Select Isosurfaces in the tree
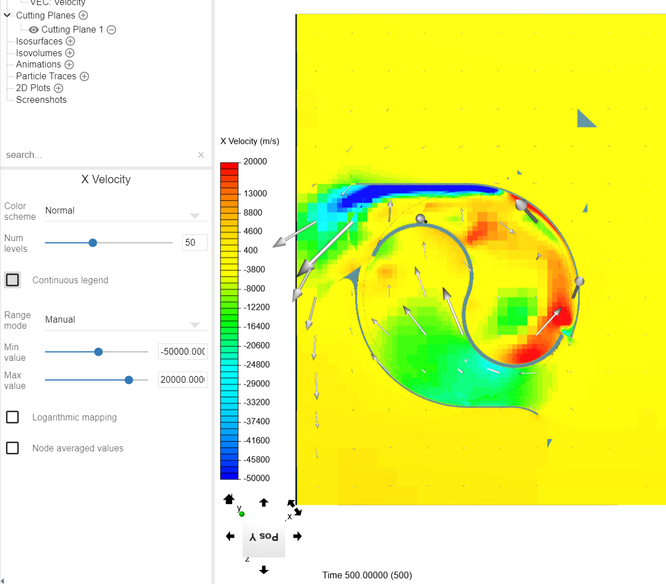 pos(39,41)
